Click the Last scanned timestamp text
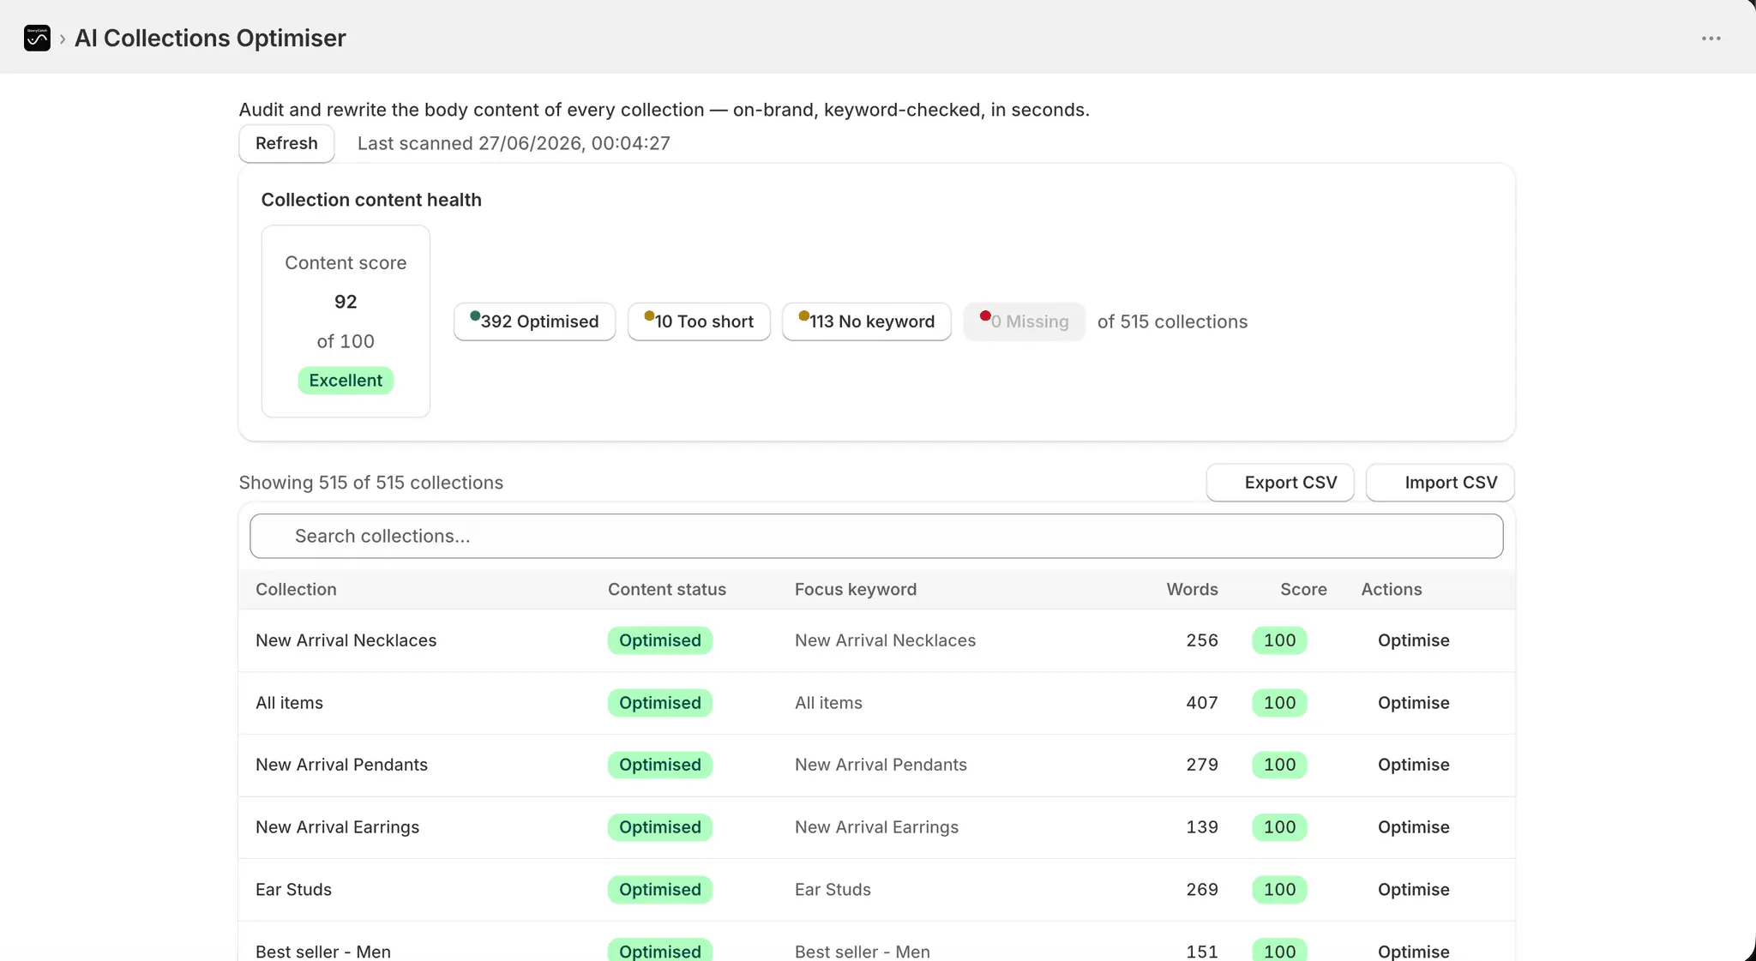1756x961 pixels. pos(514,143)
